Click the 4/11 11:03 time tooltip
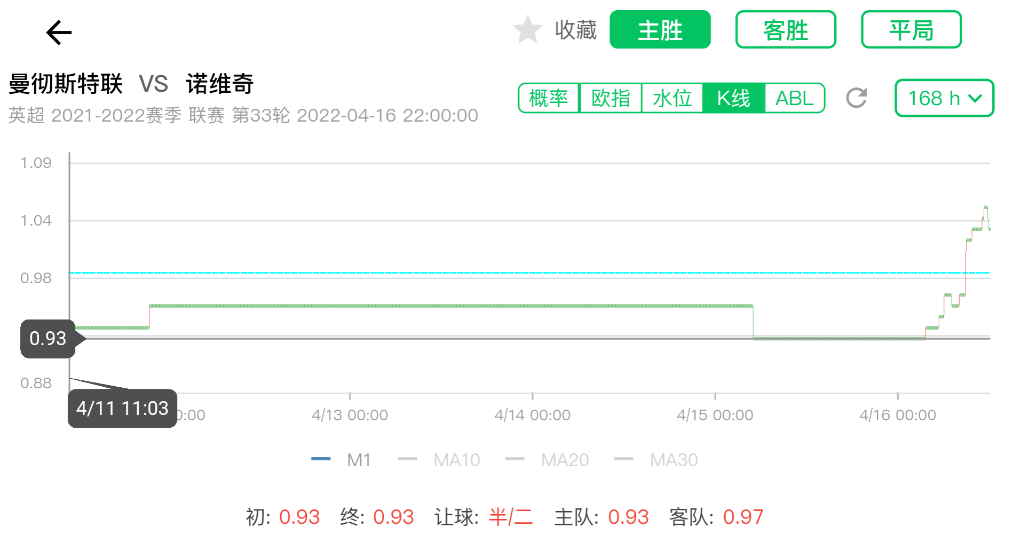 coord(122,409)
